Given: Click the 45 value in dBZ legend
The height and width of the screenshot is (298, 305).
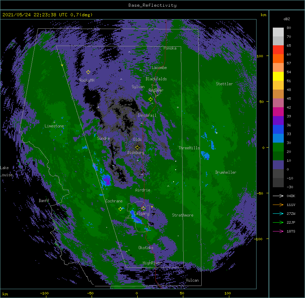Looking at the screenshot, I should 289,99.
